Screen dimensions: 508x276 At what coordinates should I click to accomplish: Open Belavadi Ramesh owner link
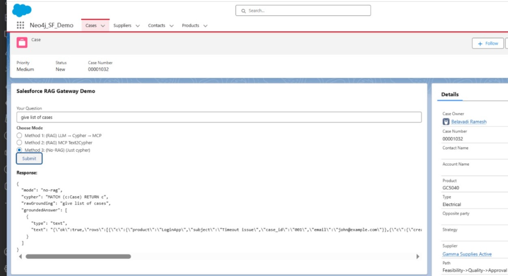click(x=469, y=122)
